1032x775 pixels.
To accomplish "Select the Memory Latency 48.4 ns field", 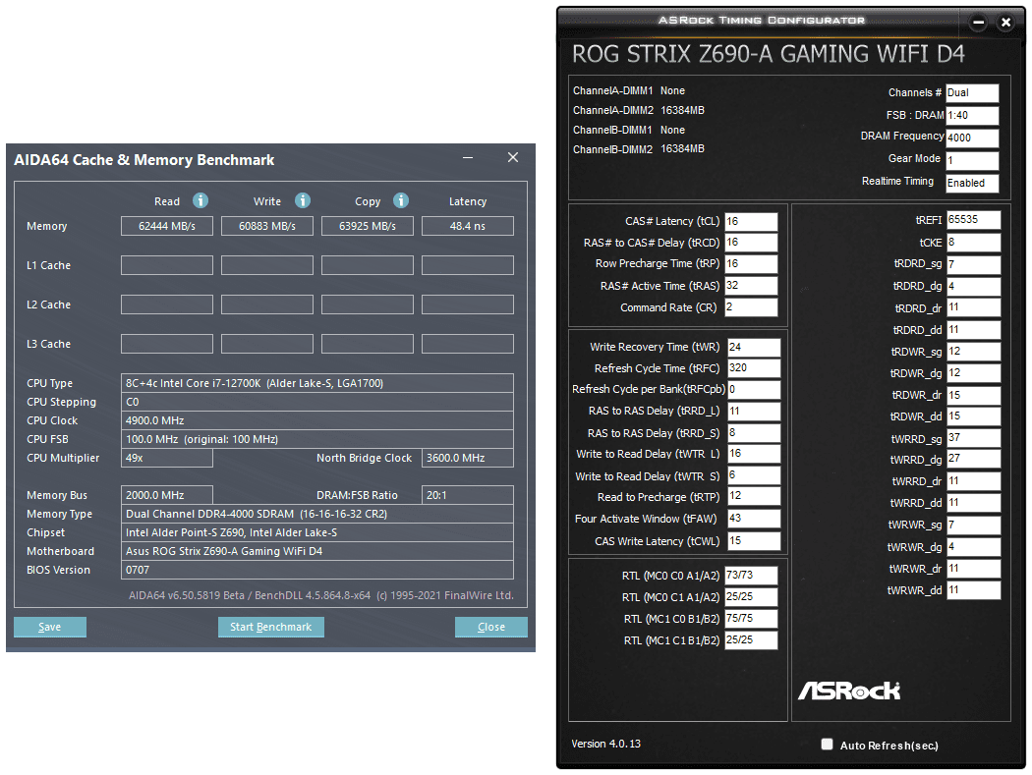I will click(468, 226).
